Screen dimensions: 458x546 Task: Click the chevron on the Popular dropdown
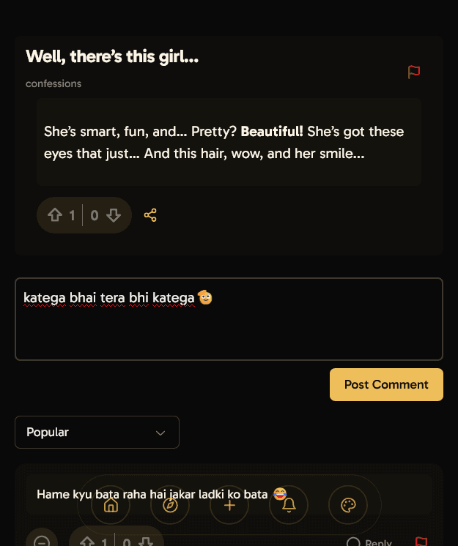pos(160,433)
